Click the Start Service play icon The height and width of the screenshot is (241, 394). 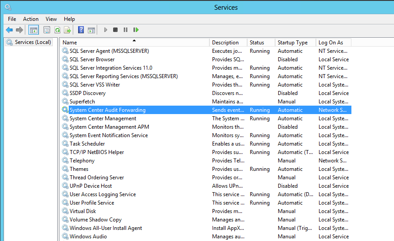click(106, 30)
